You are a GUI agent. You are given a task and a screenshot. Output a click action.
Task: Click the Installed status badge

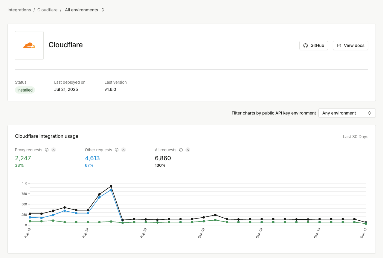(x=25, y=90)
